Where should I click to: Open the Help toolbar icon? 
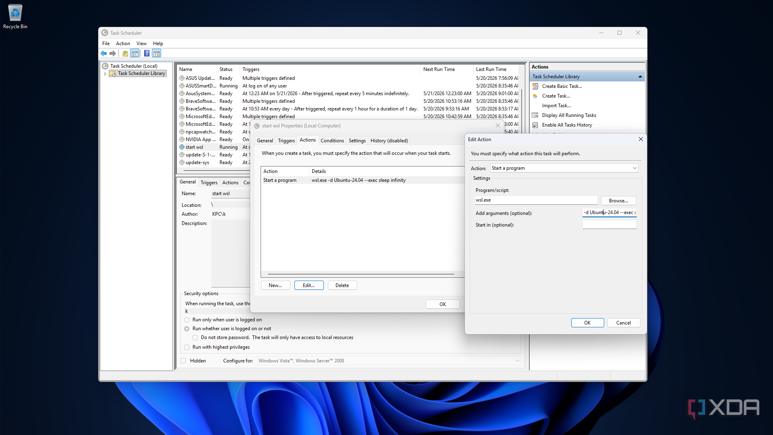point(147,53)
